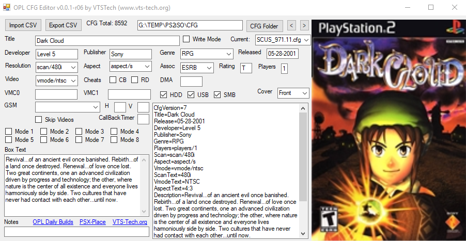Click the DMA input field

[191, 82]
